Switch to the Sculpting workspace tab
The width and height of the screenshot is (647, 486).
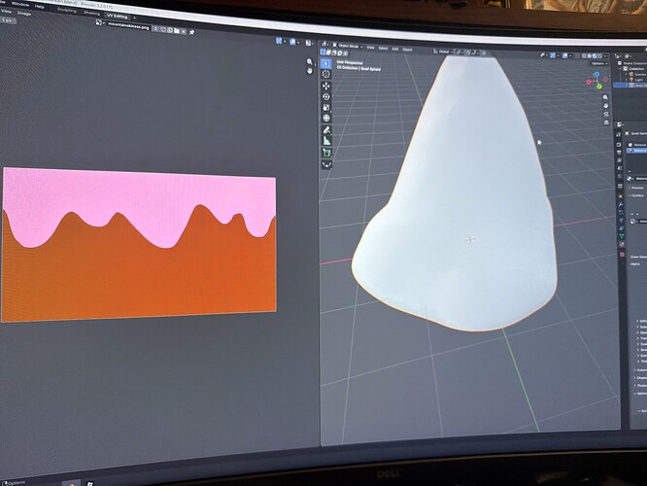coord(67,10)
